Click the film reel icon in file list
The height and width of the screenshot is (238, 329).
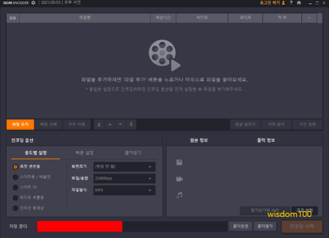pyautogui.click(x=164, y=55)
